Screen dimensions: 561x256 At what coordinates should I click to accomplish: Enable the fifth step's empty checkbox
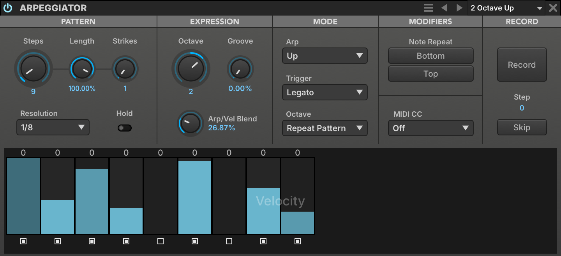(x=161, y=241)
